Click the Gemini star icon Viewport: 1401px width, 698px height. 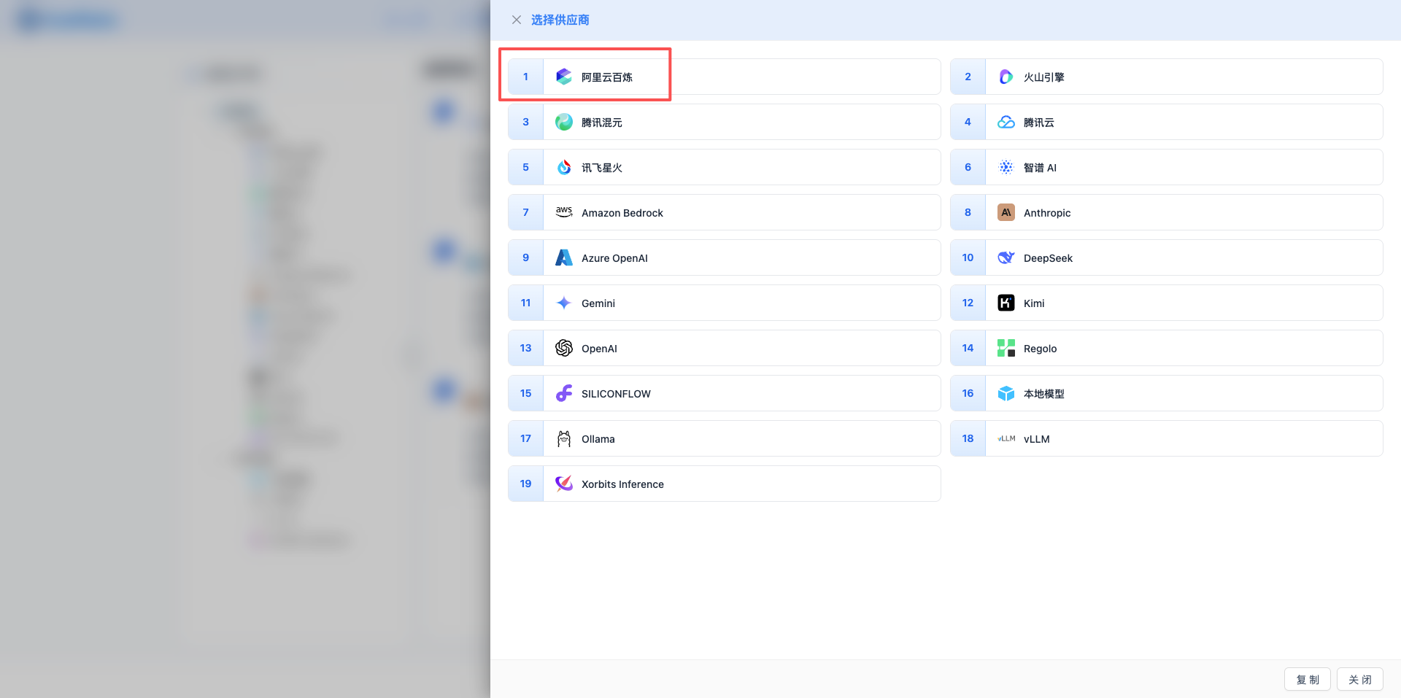pyautogui.click(x=563, y=303)
